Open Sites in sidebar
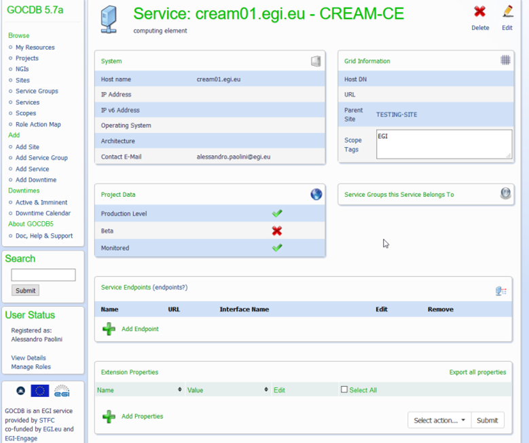The width and height of the screenshot is (529, 443). [22, 80]
